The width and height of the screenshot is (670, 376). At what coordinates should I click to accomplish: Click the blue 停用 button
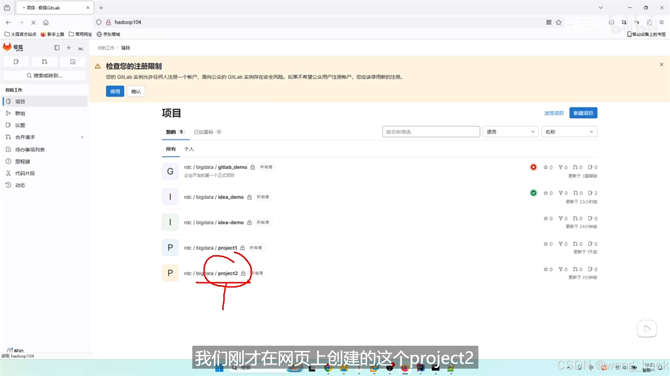[x=115, y=92]
